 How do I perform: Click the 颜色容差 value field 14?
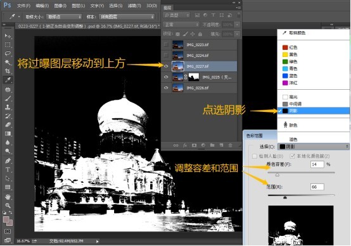(317, 164)
